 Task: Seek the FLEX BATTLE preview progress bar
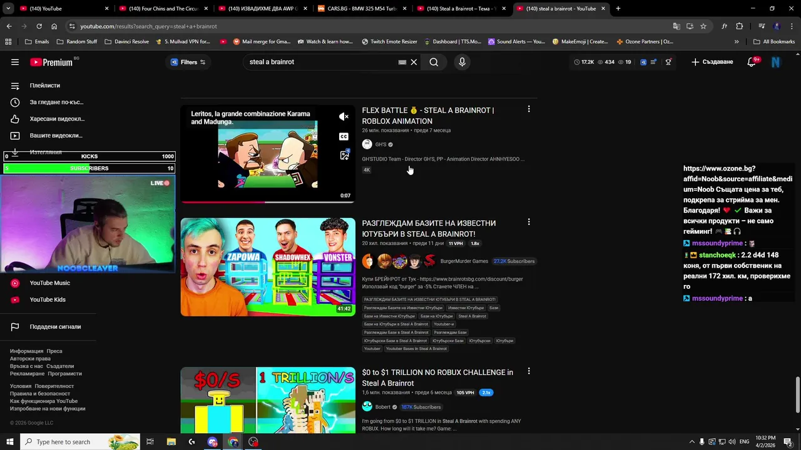(268, 202)
